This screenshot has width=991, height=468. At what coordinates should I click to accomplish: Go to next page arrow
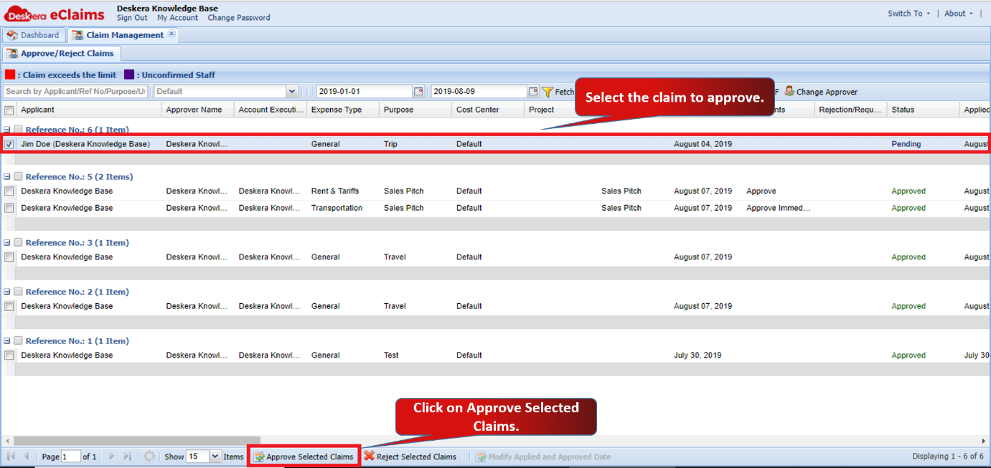[111, 456]
